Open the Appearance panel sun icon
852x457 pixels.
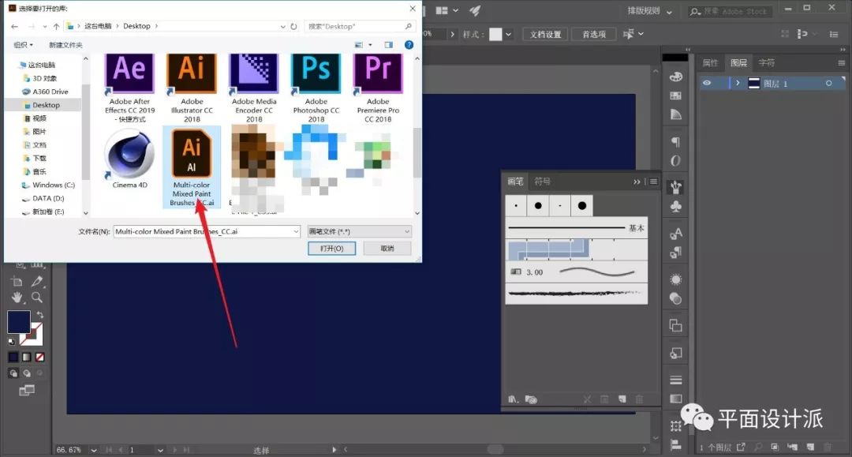click(676, 279)
